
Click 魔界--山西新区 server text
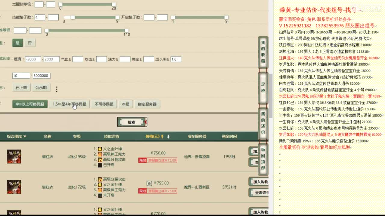click(197, 187)
